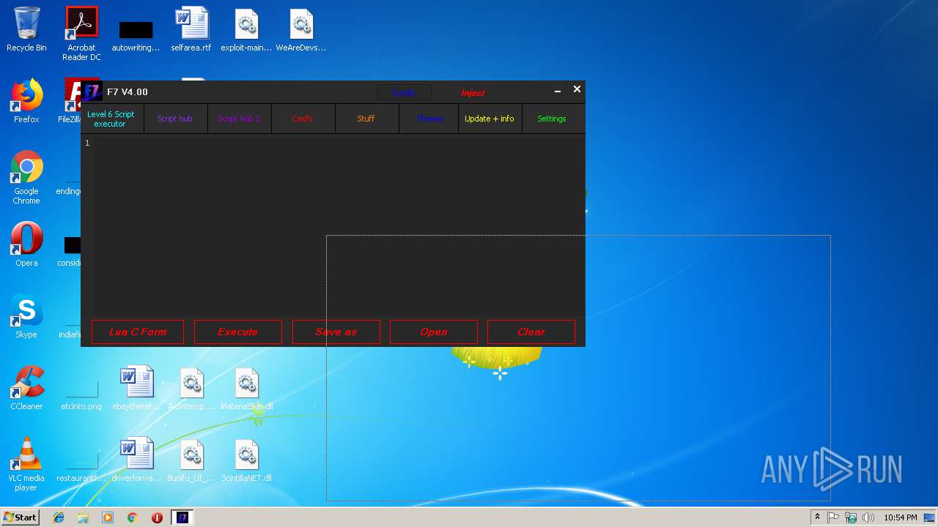This screenshot has height=527, width=938.
Task: Click the red Inject button
Action: 473,93
